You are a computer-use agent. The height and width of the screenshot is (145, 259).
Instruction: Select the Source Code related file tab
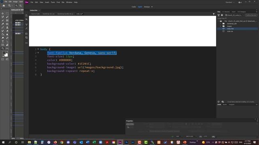pyautogui.click(x=36, y=14)
